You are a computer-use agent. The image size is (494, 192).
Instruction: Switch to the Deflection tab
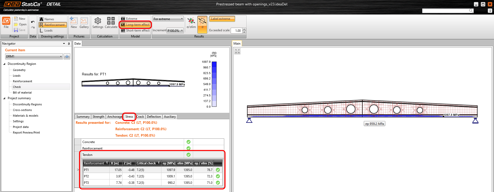(x=154, y=117)
